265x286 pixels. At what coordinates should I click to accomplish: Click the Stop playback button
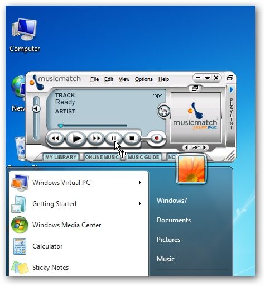tap(132, 138)
